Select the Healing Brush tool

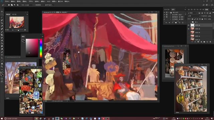tap(2, 29)
